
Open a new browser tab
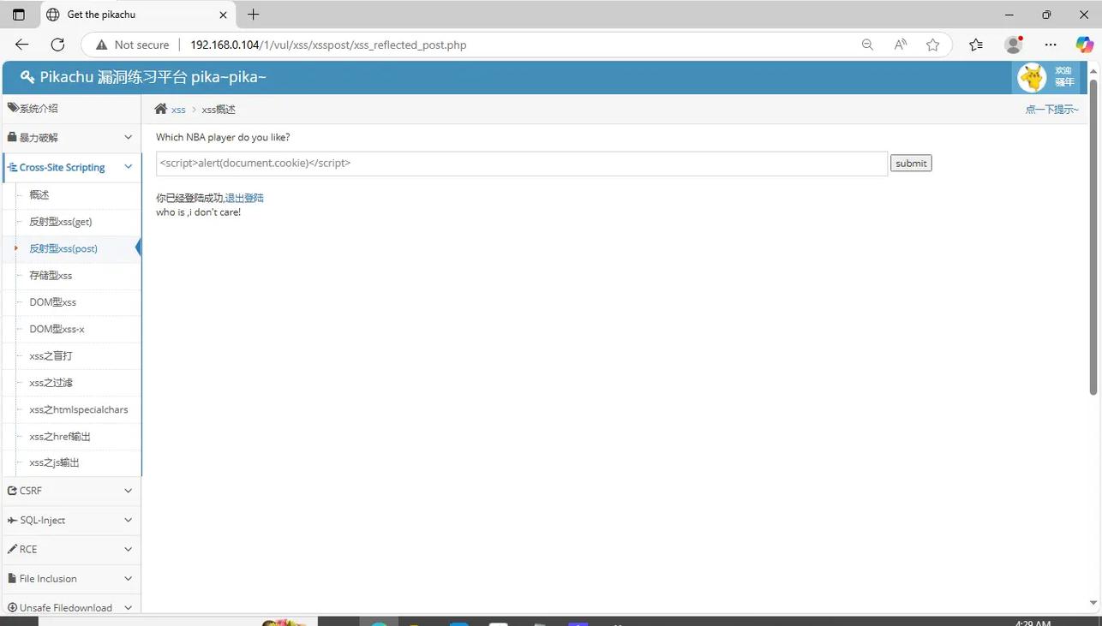pos(253,15)
